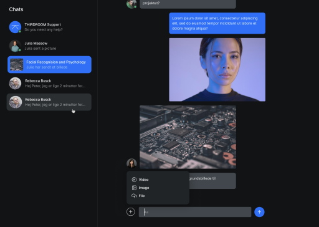This screenshot has height=227, width=319.
Task: Select the Video play icon
Action: tap(134, 180)
